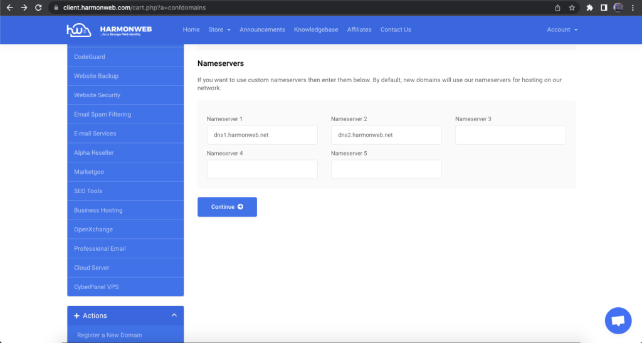The image size is (642, 343).
Task: Open Knowledgebase from the top menu
Action: (317, 29)
